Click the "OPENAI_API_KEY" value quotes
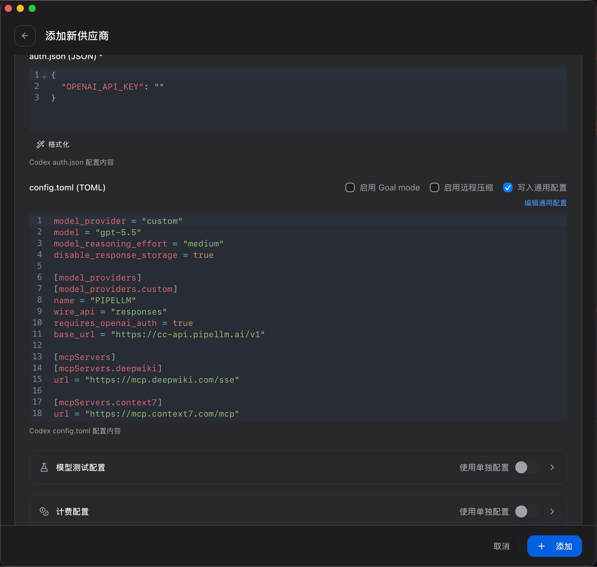 click(159, 87)
